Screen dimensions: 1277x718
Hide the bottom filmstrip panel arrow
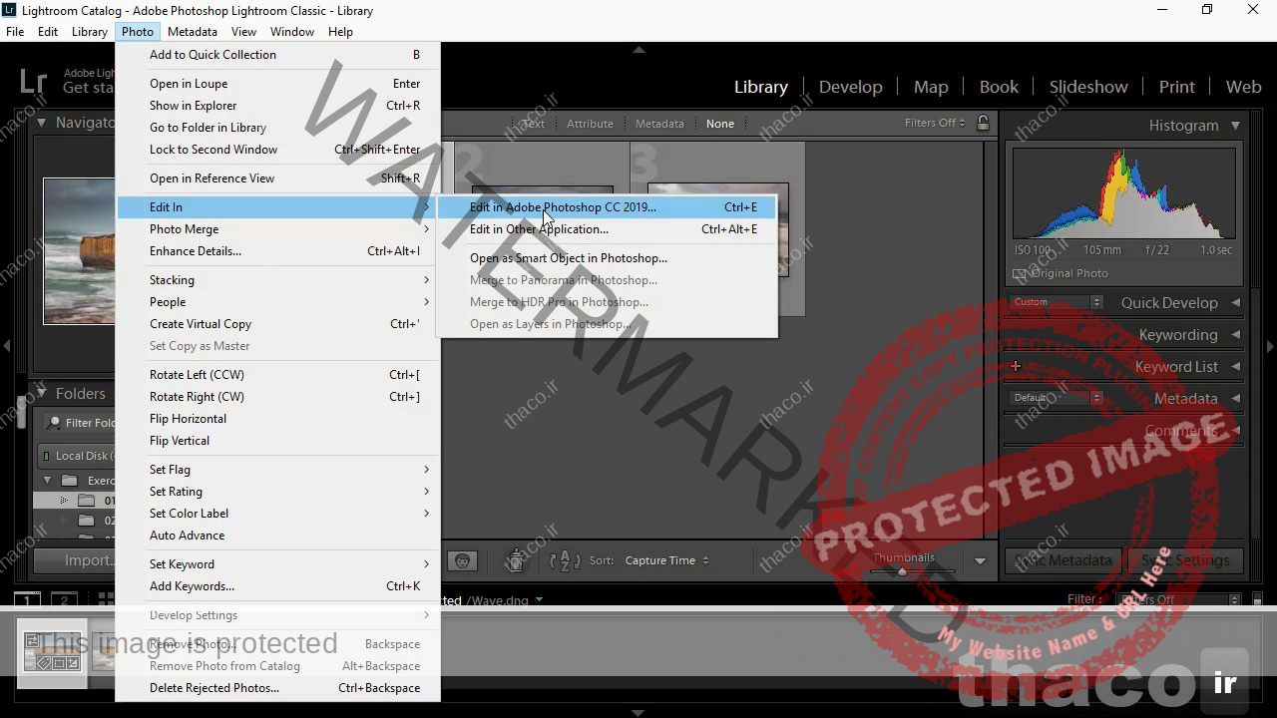[638, 712]
